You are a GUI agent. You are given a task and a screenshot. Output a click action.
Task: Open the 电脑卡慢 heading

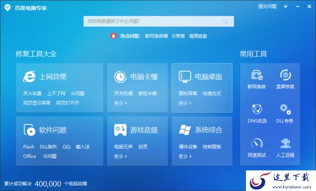click(x=144, y=77)
